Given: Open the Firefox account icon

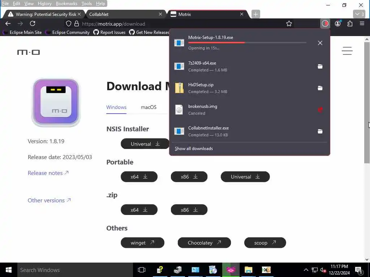Looking at the screenshot, I should click(x=338, y=23).
